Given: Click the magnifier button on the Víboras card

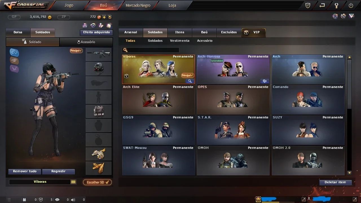Looking at the screenshot, I should pyautogui.click(x=190, y=81).
